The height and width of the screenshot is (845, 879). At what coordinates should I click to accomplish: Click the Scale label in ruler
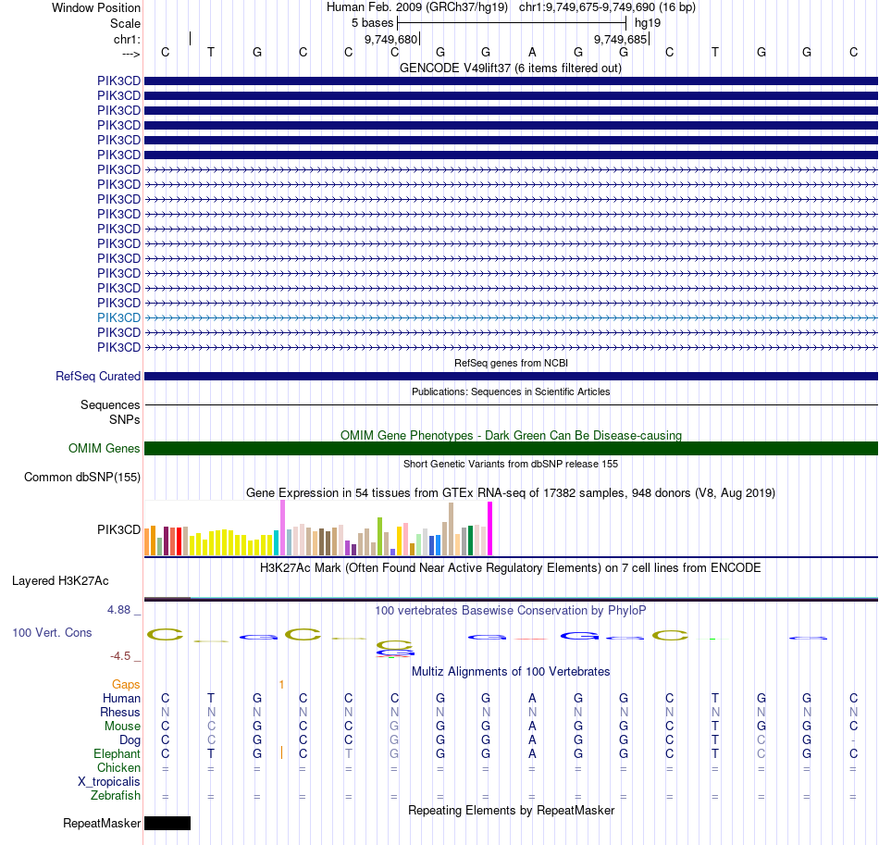click(x=126, y=23)
